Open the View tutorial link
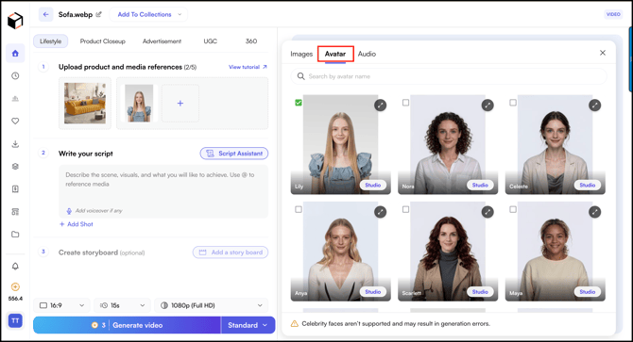The width and height of the screenshot is (633, 342). tap(248, 67)
